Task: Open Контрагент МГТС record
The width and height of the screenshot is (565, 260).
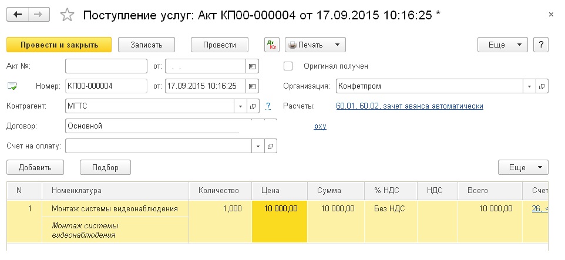Action: click(x=253, y=106)
